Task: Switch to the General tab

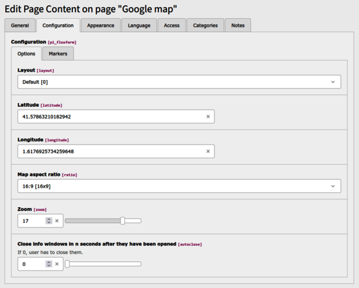Action: [x=20, y=25]
